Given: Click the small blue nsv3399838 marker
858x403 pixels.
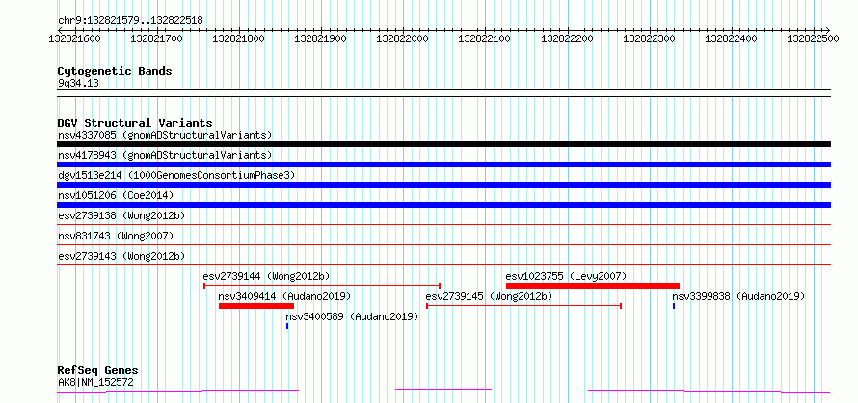Looking at the screenshot, I should 674,306.
